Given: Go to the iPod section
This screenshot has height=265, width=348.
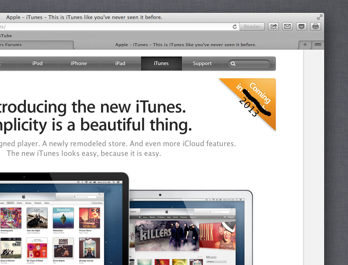Looking at the screenshot, I should pos(37,63).
